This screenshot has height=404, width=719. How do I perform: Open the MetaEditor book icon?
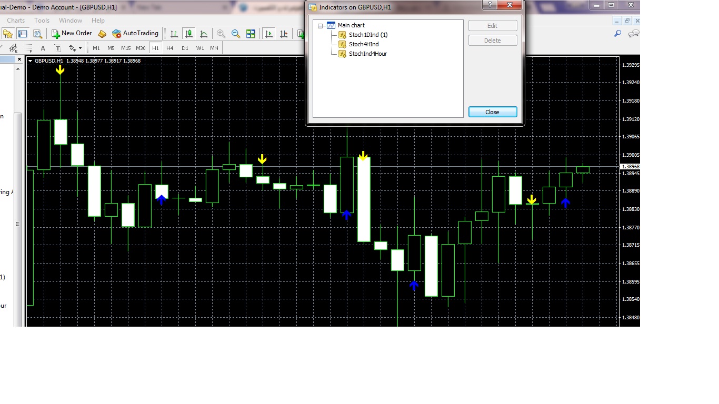pos(102,34)
